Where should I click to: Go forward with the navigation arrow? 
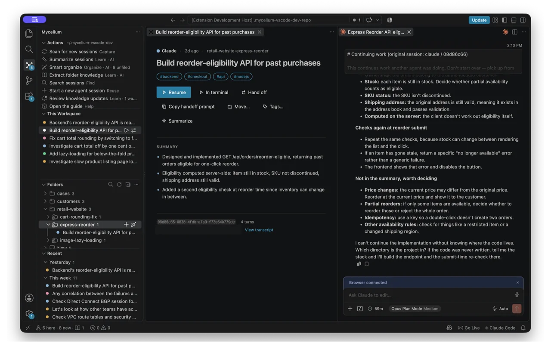[182, 20]
